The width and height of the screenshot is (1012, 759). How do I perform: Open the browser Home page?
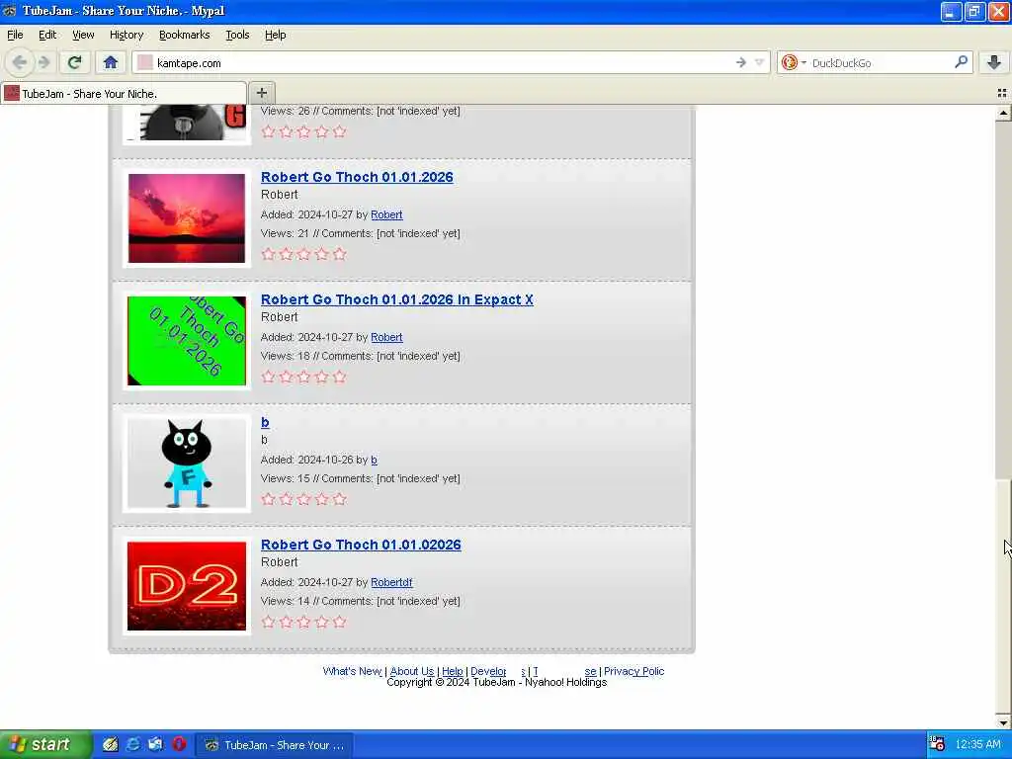pos(111,62)
